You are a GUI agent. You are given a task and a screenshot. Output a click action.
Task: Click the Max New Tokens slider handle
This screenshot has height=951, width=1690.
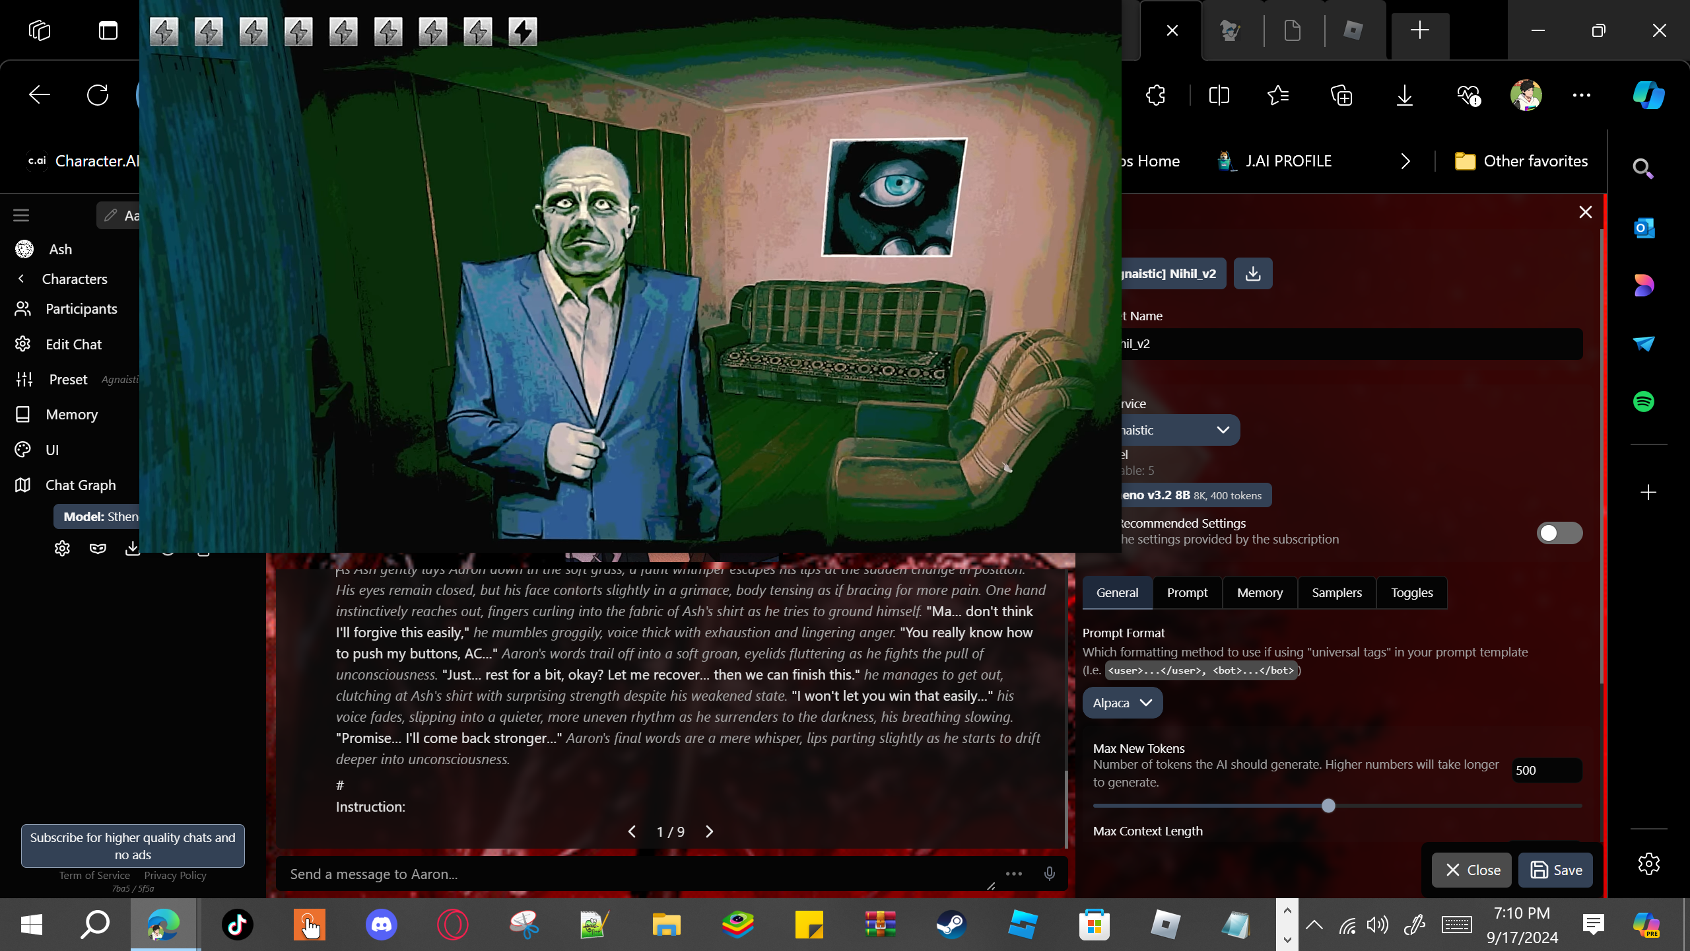pyautogui.click(x=1328, y=806)
